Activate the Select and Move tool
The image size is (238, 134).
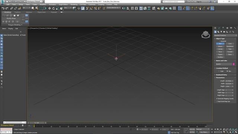click(49, 8)
